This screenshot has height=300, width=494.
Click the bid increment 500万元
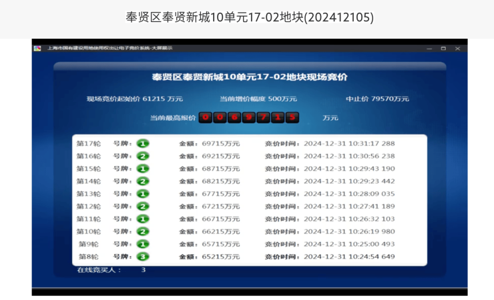tap(282, 99)
